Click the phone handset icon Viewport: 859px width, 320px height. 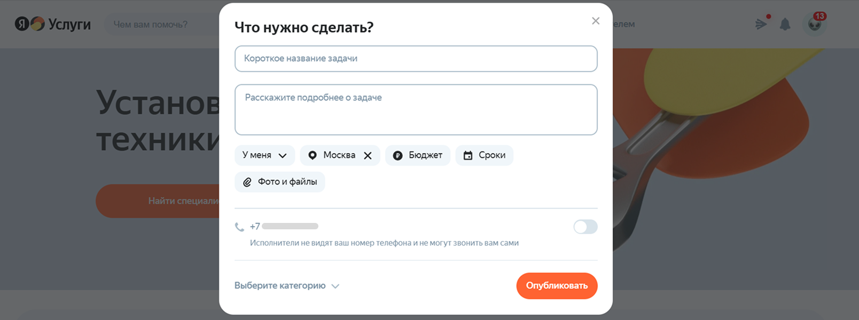[x=239, y=227]
